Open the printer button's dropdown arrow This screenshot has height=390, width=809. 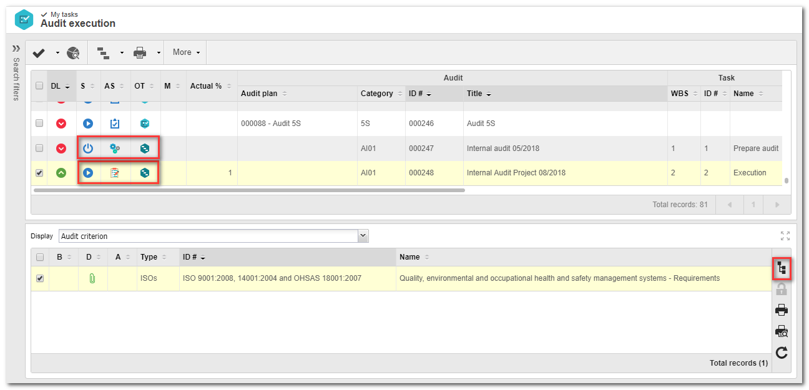click(159, 53)
